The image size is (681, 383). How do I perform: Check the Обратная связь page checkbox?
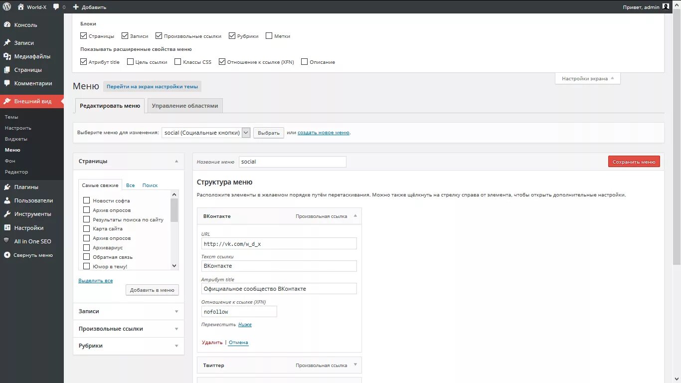(x=86, y=257)
